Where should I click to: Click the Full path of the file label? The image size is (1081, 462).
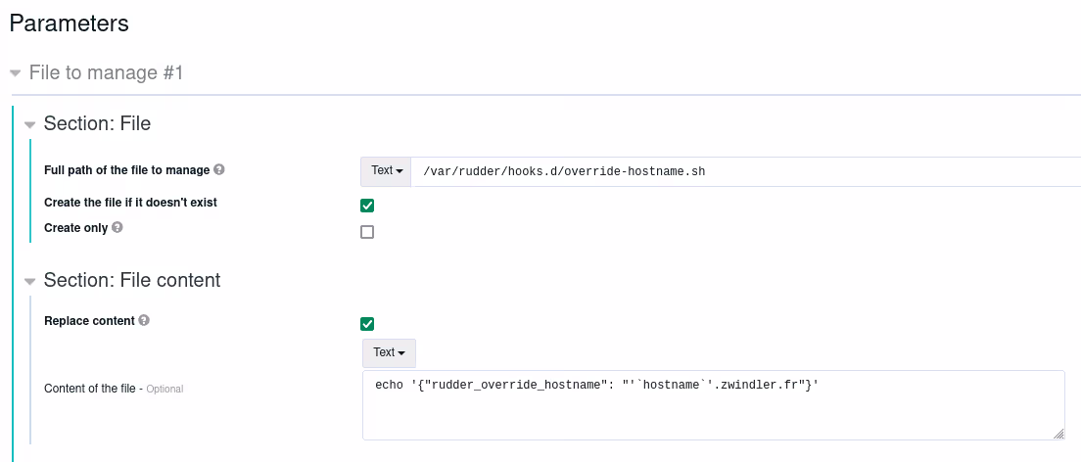[x=126, y=170]
